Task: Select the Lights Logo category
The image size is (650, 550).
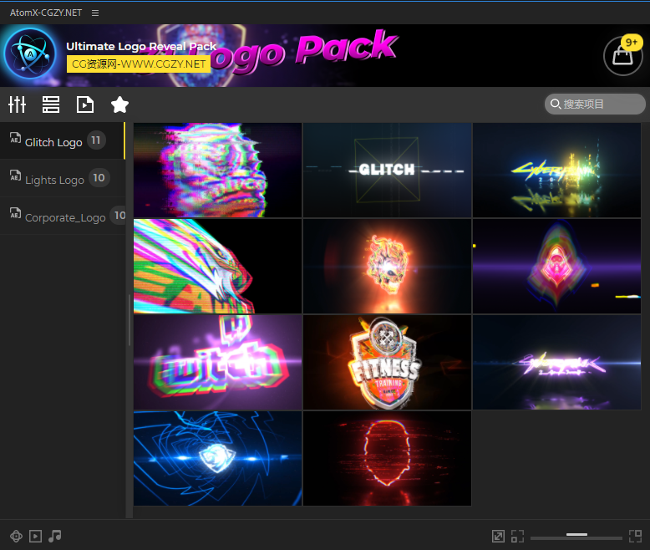Action: pyautogui.click(x=62, y=178)
